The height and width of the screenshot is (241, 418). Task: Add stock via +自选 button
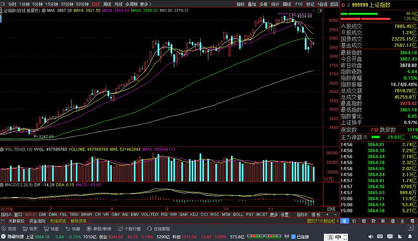click(322, 4)
